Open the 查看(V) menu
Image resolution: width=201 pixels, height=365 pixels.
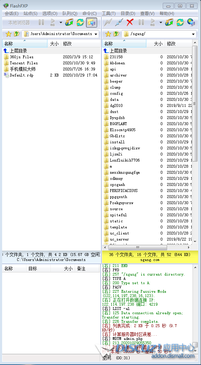click(147, 14)
